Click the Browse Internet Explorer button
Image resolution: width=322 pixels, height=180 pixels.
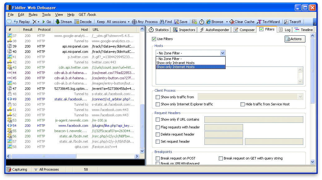tap(215, 22)
